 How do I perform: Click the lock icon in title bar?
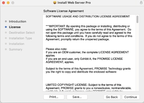click(141, 3)
